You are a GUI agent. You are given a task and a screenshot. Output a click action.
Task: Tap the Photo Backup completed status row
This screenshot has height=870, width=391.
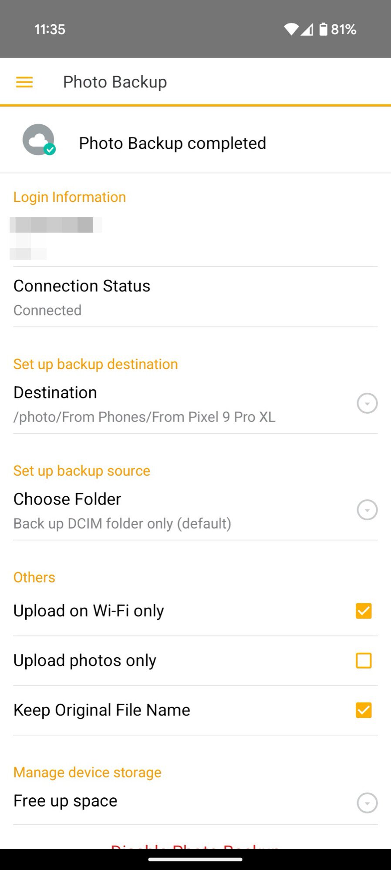click(x=172, y=143)
